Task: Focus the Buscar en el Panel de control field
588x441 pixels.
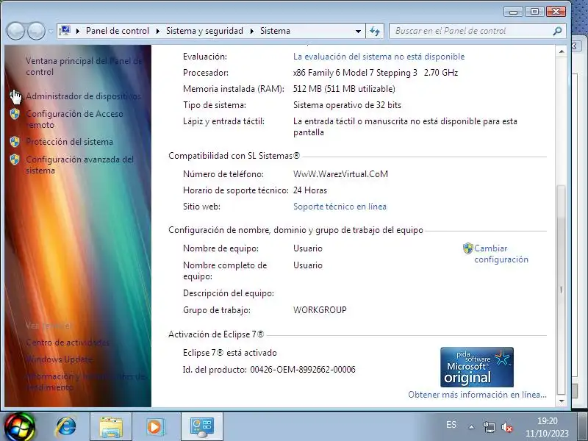Action: 470,31
